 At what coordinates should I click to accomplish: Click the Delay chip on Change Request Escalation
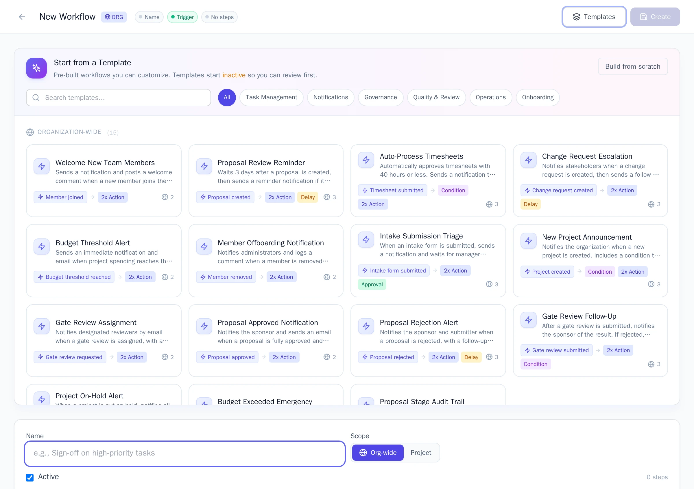530,204
